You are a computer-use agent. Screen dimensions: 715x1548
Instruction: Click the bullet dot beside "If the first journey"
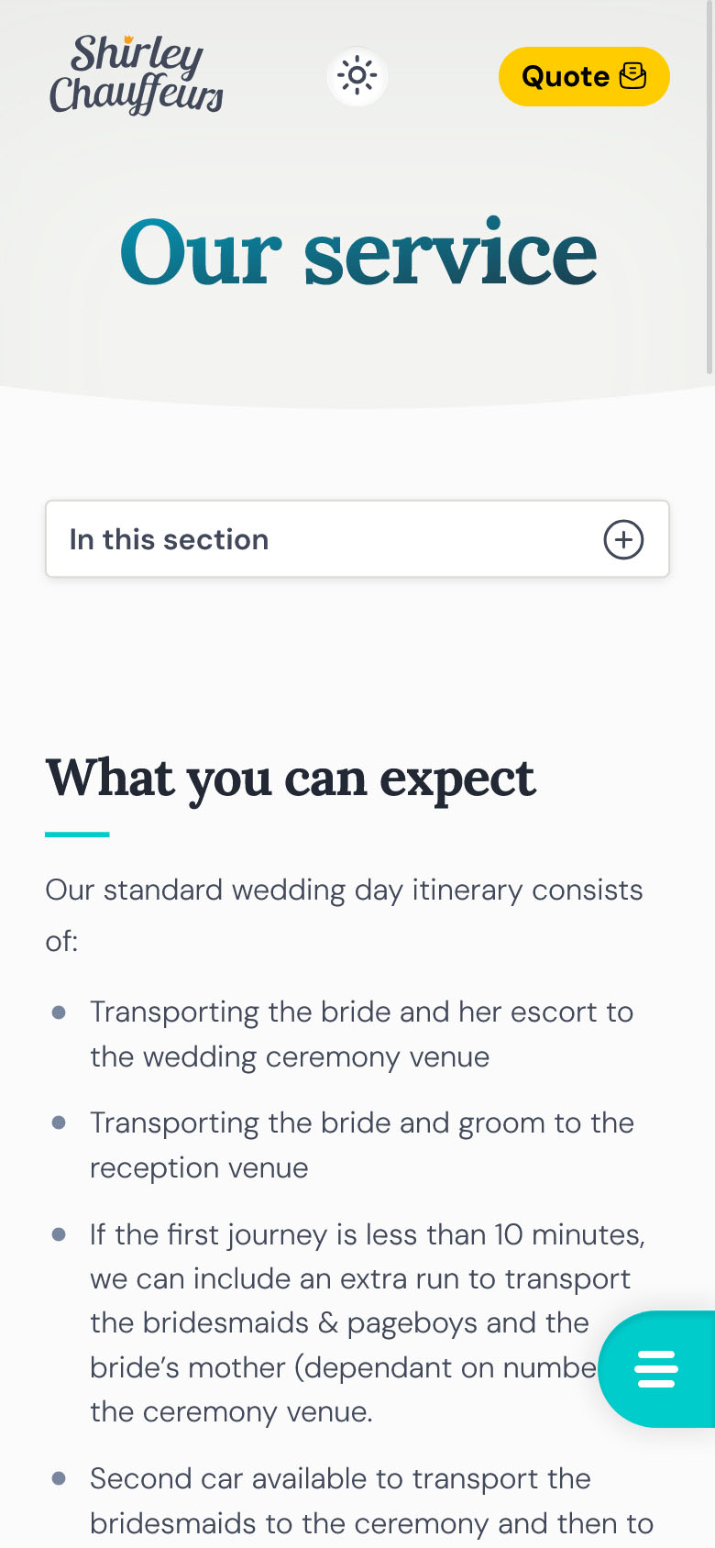click(60, 1234)
